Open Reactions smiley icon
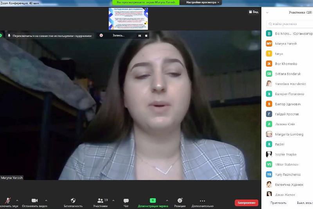The height and width of the screenshot is (209, 313). pos(180,200)
